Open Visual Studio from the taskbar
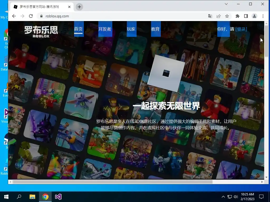This screenshot has width=270, height=202. coord(58,197)
